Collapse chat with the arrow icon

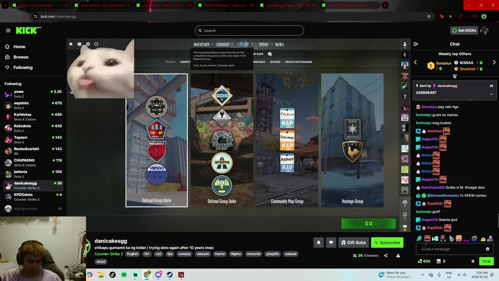coord(416,44)
